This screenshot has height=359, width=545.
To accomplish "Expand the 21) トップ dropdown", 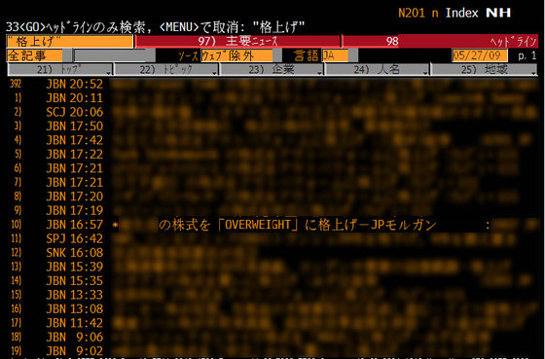I will [x=59, y=69].
